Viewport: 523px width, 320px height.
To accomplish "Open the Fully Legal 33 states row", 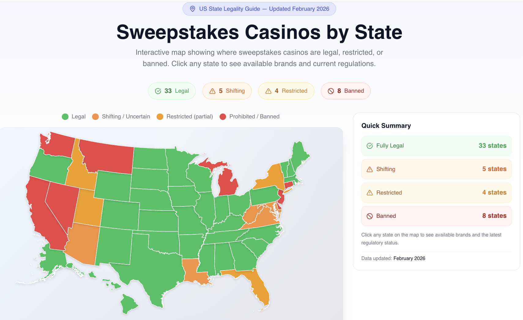I will pyautogui.click(x=436, y=146).
